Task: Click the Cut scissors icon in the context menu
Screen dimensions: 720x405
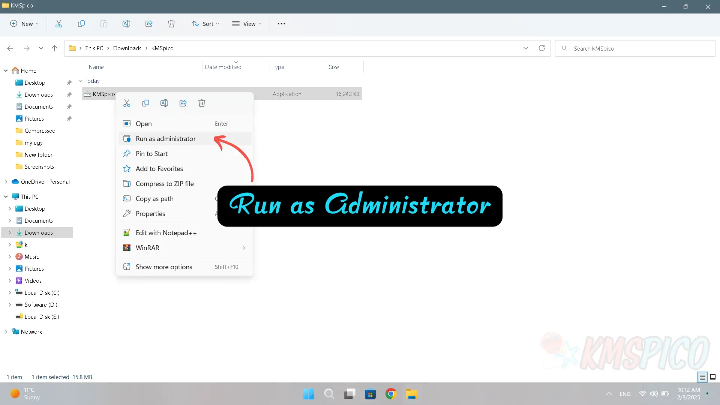Action: [127, 103]
